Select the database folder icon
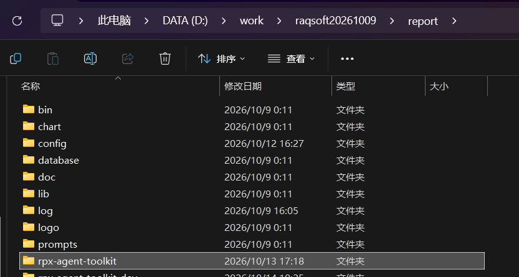This screenshot has height=277, width=519. tap(29, 159)
